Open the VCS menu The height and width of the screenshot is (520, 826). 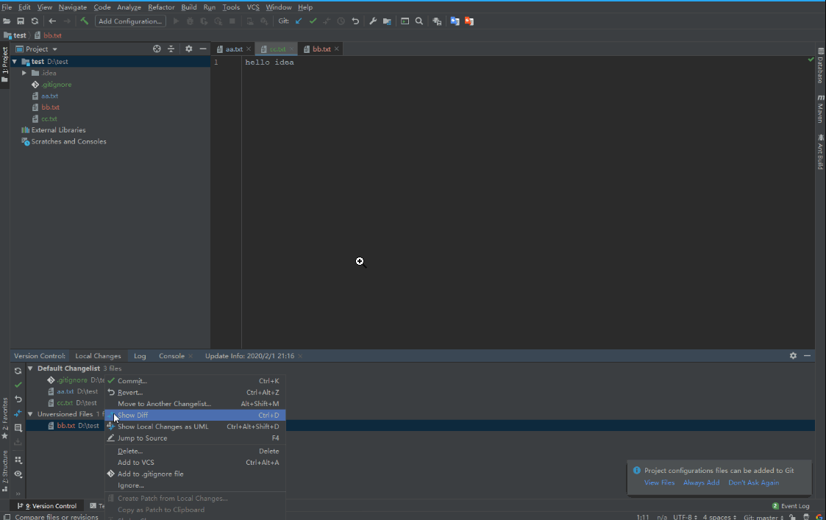point(253,7)
